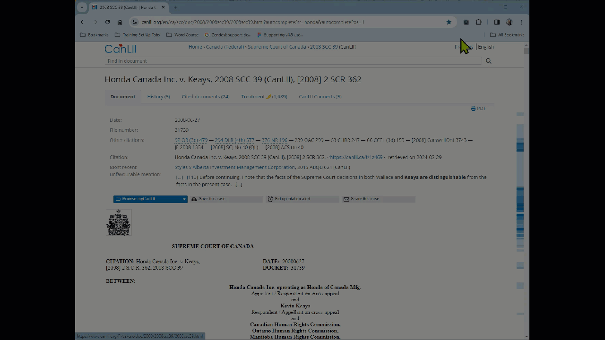Screen dimensions: 605x340
Task: Open citation 376 NR 196
Action: 274,140
